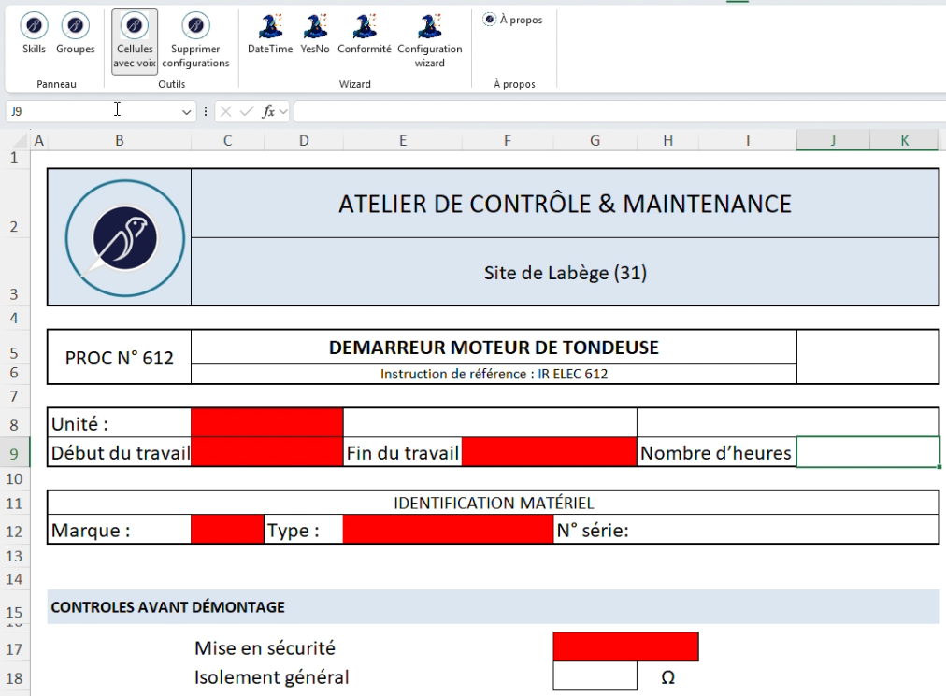This screenshot has height=696, width=946.
Task: Toggle the Cellules avec voix tool
Action: tap(135, 40)
